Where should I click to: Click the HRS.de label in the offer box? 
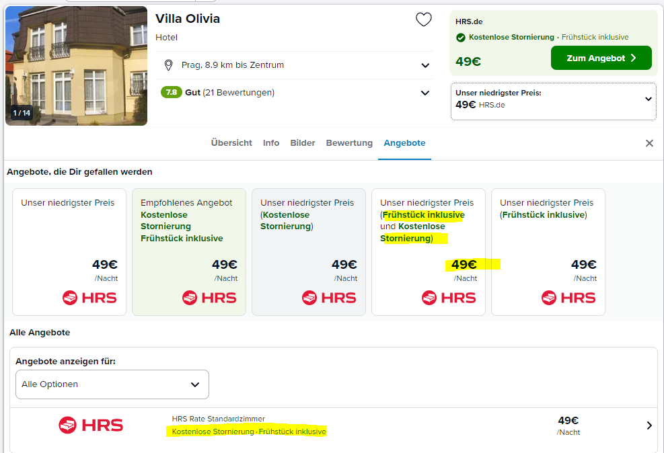[469, 22]
